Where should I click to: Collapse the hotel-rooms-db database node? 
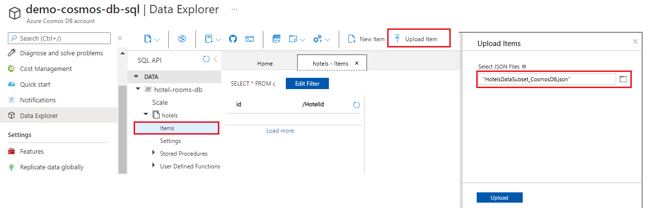click(x=138, y=90)
